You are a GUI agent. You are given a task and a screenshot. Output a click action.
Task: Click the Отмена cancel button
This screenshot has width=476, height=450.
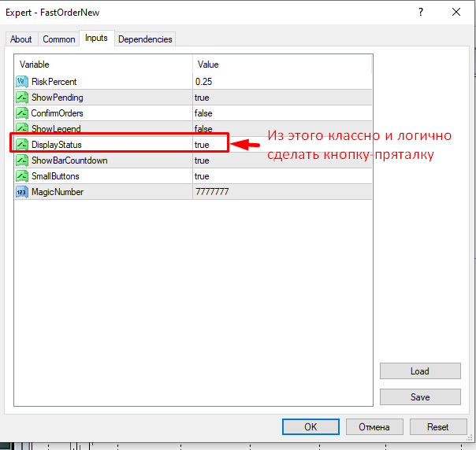[x=374, y=426]
